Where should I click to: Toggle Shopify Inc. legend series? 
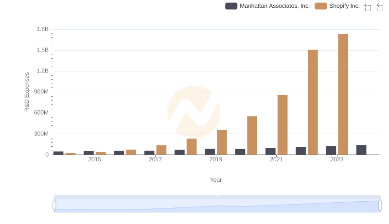coord(337,6)
